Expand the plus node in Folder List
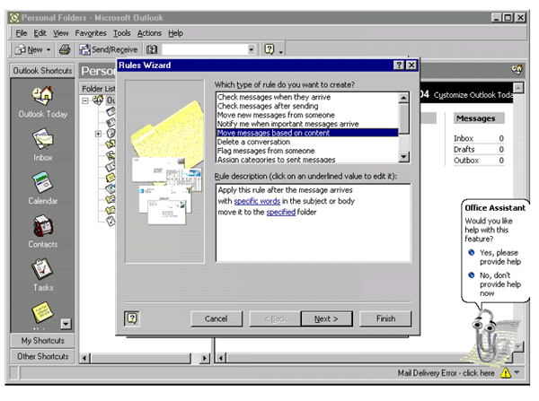 [x=98, y=134]
